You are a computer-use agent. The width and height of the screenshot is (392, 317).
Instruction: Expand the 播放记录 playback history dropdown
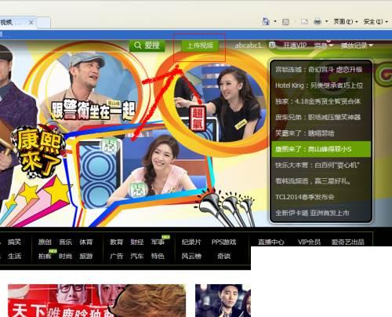point(357,46)
